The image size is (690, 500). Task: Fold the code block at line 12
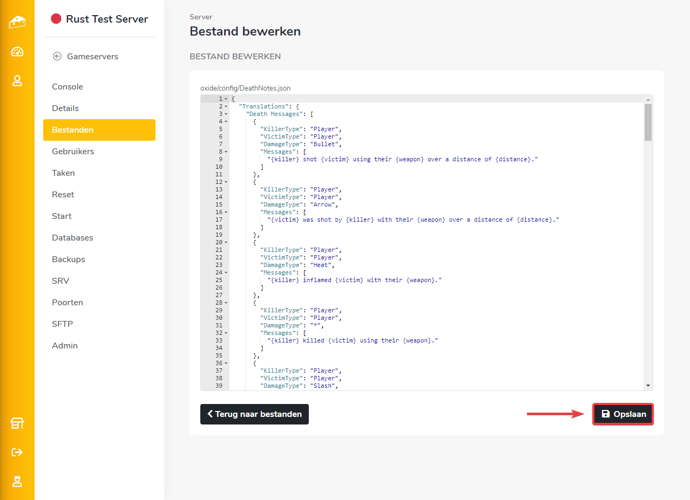[x=226, y=182]
